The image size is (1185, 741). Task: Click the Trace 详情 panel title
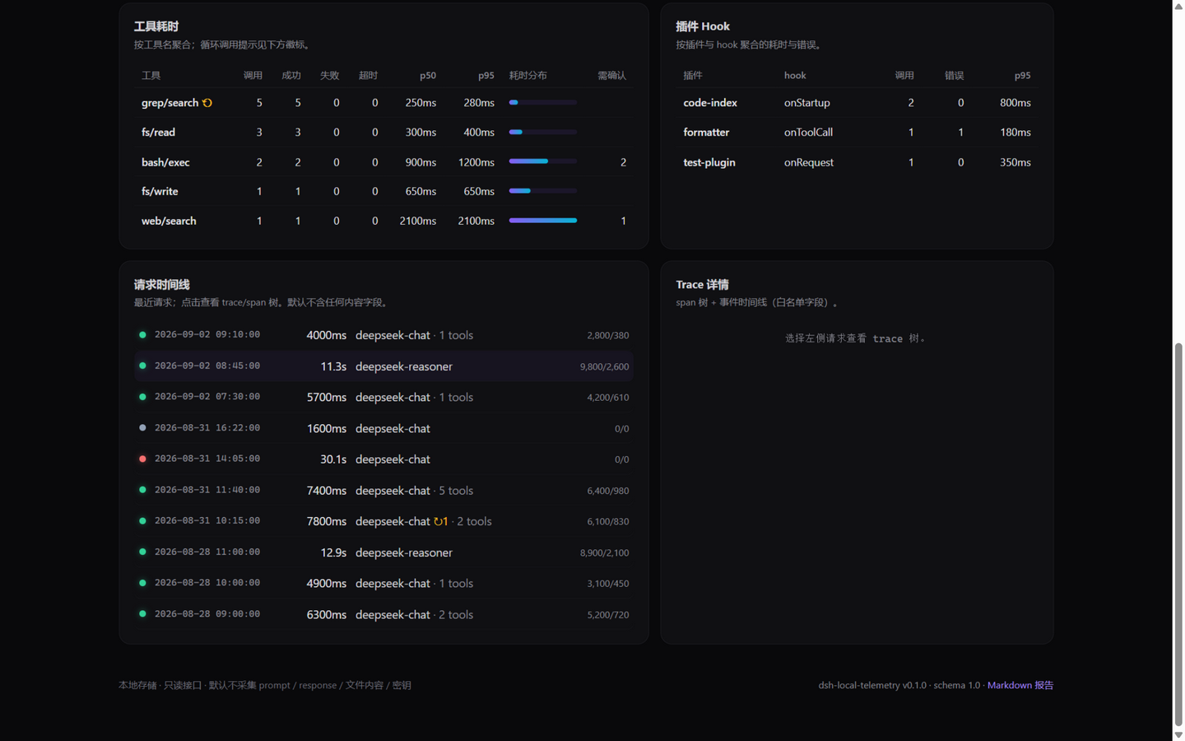[702, 284]
